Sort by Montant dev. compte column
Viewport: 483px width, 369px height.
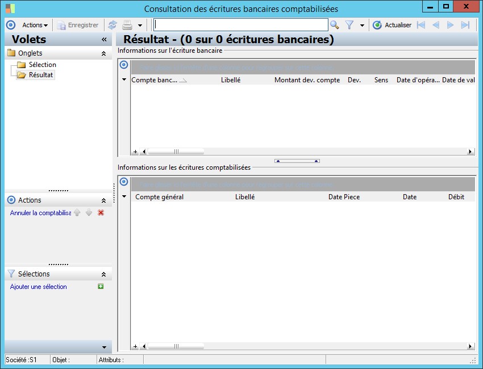(x=307, y=80)
